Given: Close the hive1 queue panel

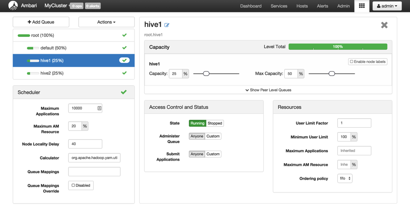Looking at the screenshot, I should coord(384,25).
